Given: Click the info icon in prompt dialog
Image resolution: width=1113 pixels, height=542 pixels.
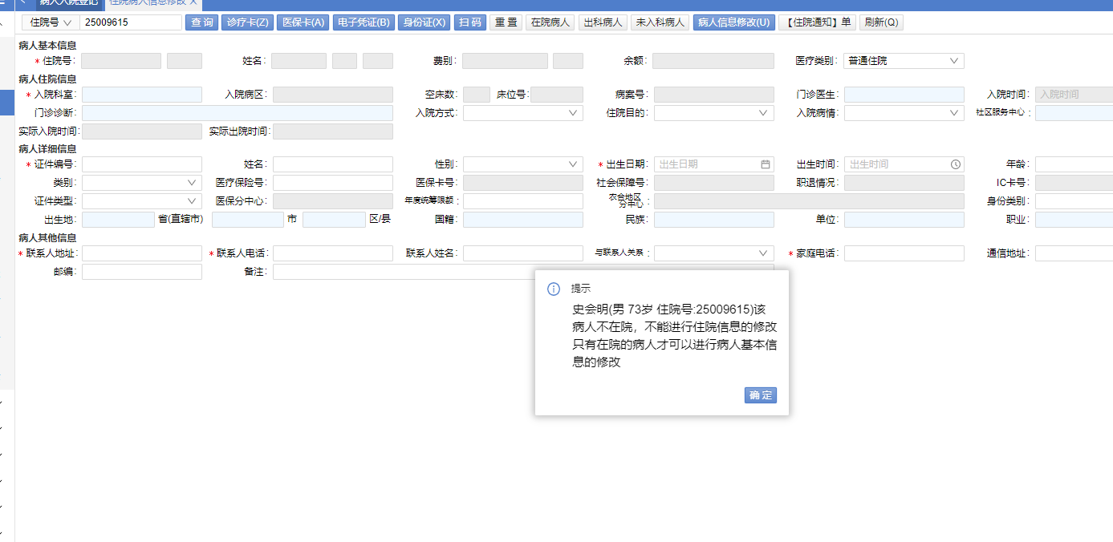Looking at the screenshot, I should [x=554, y=289].
